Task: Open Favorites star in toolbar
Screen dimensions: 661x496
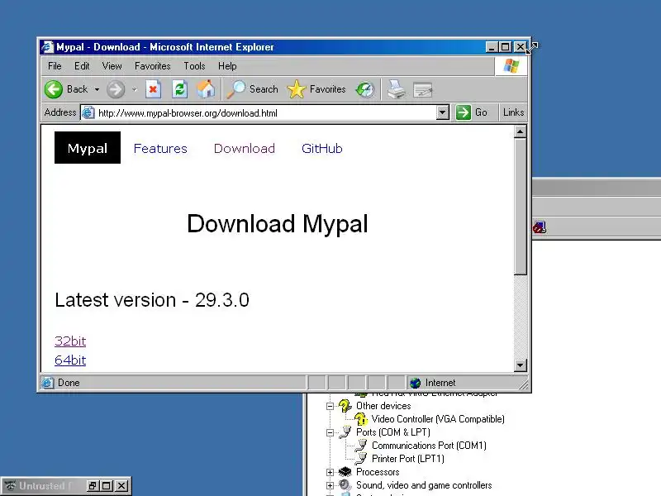Action: pos(297,89)
